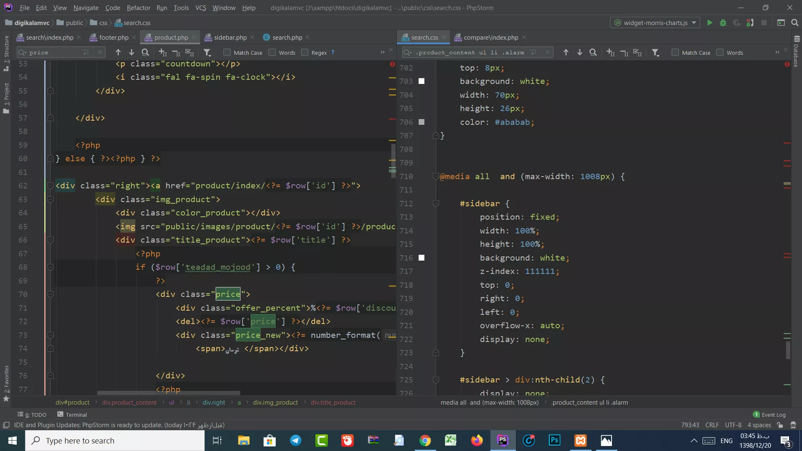
Task: Click UTF-8 encoding in status bar
Action: point(733,425)
